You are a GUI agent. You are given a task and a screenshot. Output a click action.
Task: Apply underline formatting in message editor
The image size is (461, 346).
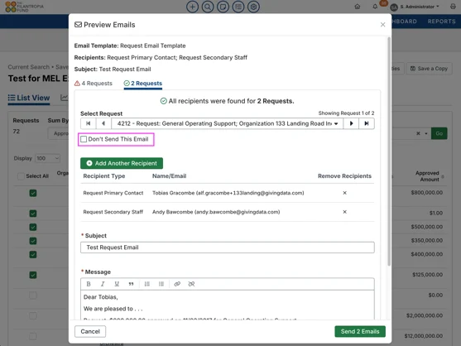point(117,284)
